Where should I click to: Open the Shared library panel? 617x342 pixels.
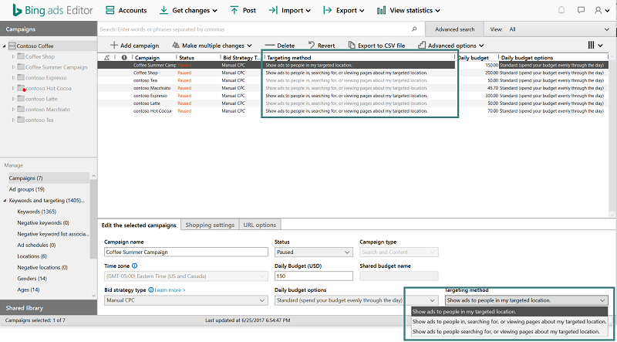click(49, 308)
